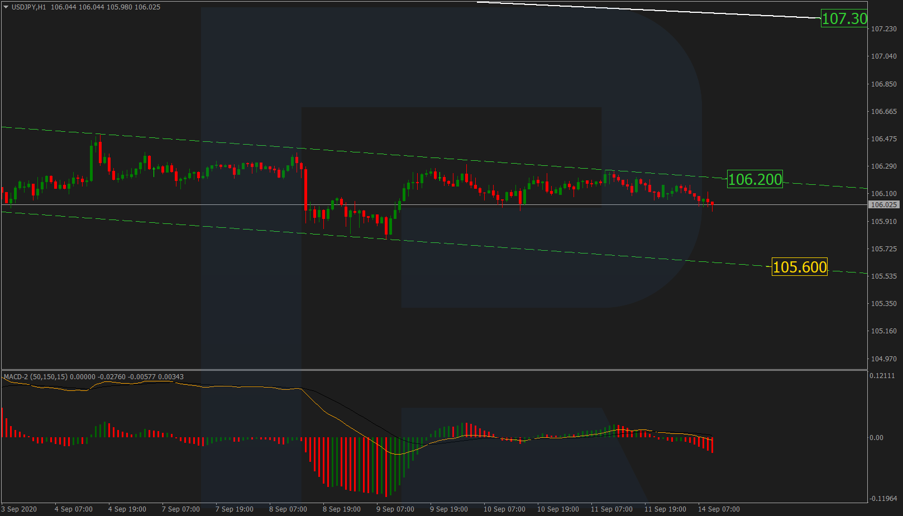Click the 8 Sep 19:00 time label

tap(342, 509)
